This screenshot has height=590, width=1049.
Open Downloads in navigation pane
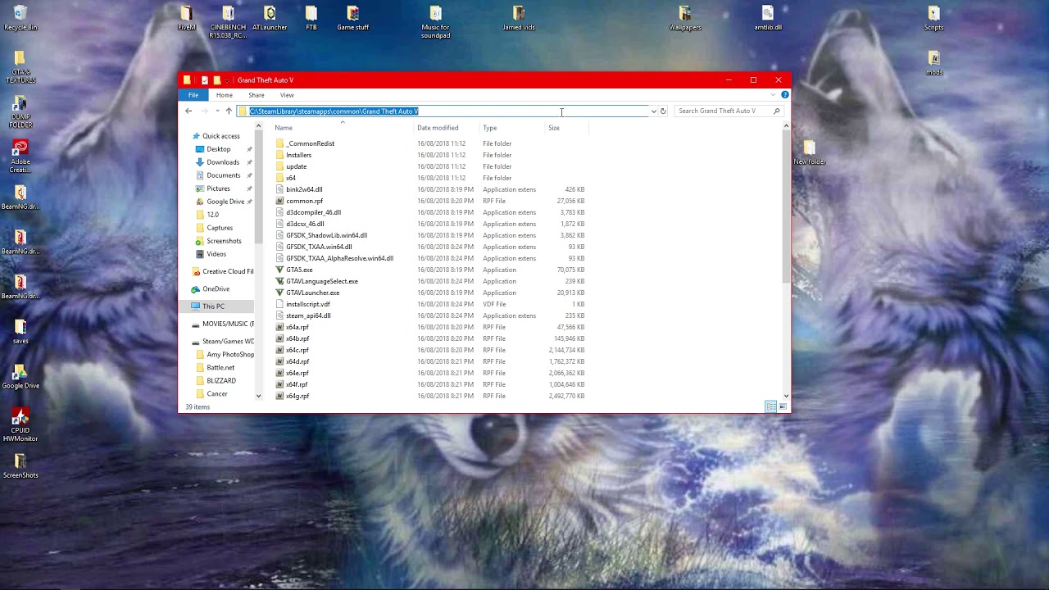223,162
